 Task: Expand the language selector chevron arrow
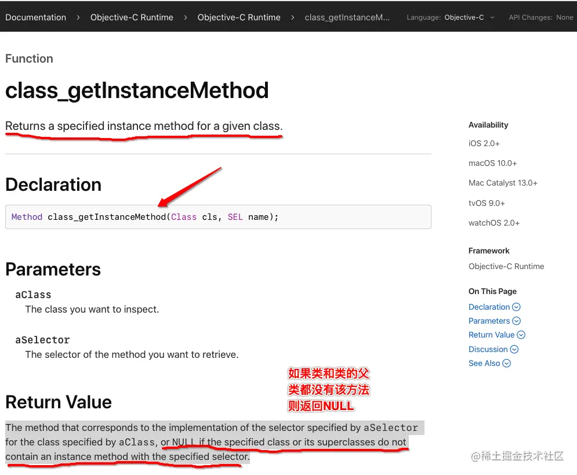(x=492, y=17)
